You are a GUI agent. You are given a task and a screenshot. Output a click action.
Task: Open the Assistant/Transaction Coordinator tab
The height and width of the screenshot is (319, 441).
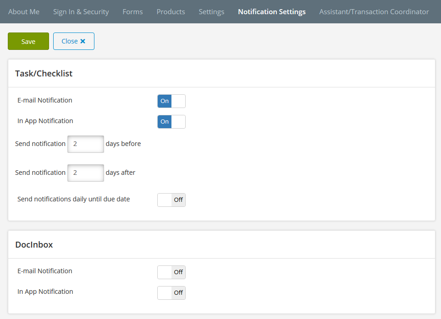[x=374, y=11]
